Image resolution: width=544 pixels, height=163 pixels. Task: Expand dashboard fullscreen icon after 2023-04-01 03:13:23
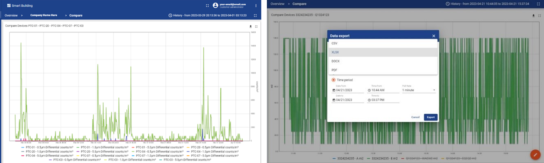pos(255,15)
